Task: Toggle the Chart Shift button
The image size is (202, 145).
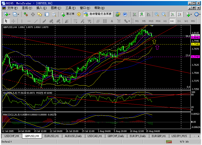Action: 179,14
